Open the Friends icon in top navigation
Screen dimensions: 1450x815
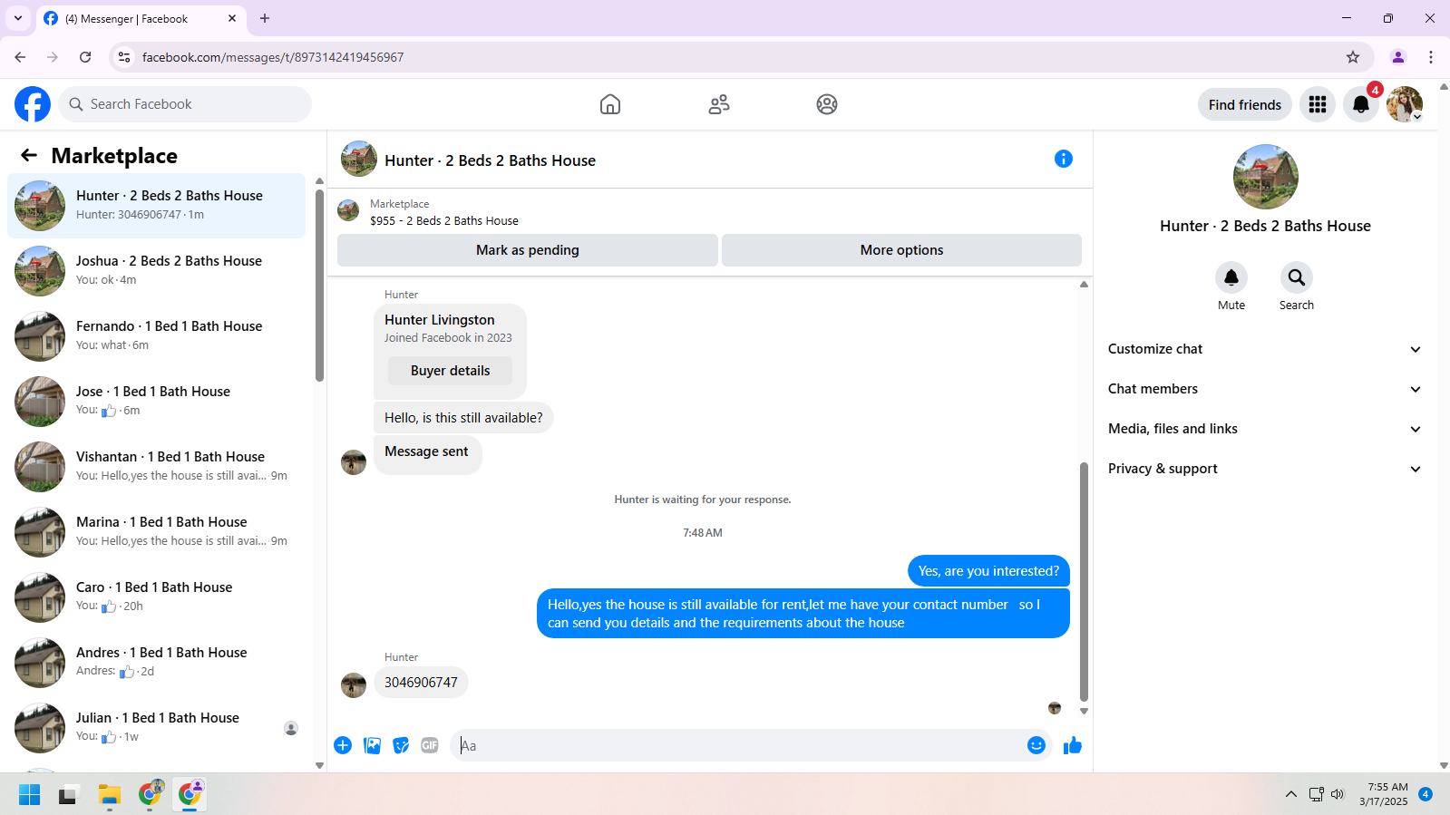(719, 104)
